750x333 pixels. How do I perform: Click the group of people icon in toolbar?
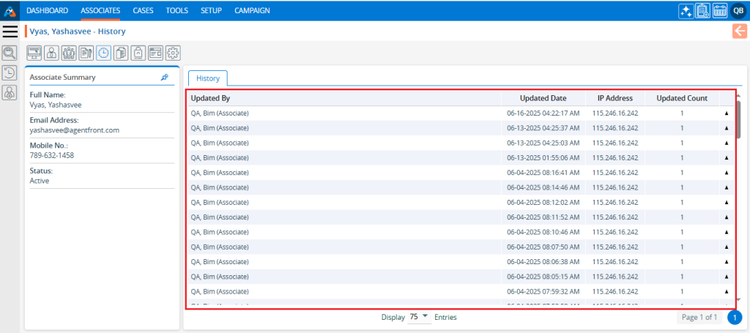pos(70,53)
